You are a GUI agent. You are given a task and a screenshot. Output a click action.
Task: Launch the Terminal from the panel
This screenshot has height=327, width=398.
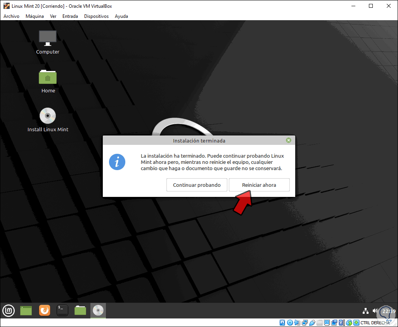pyautogui.click(x=62, y=310)
